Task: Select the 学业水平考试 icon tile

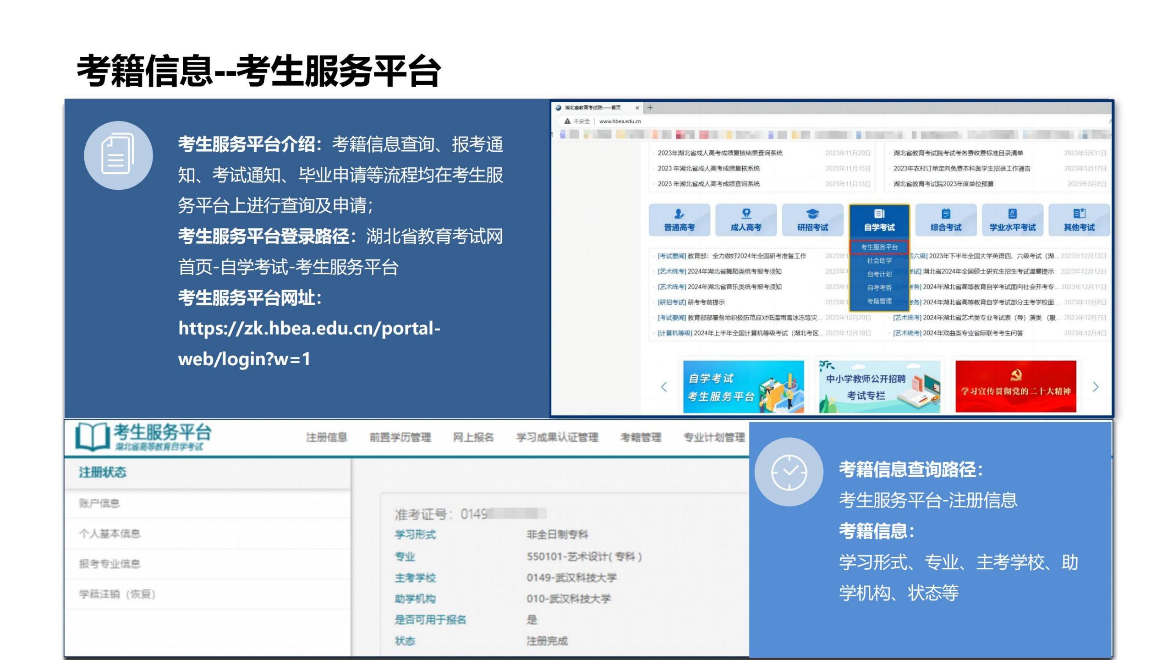Action: (1012, 220)
